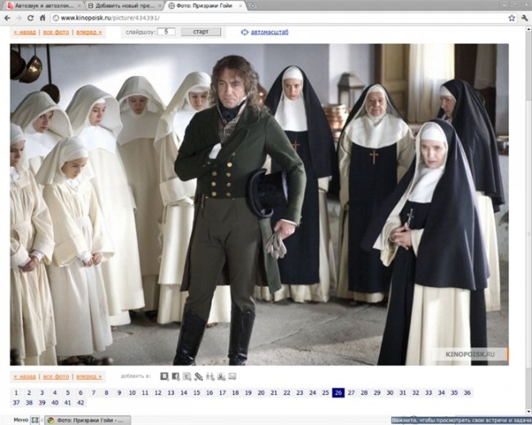Viewport: 532px width, 425px height.
Task: Click the slideshow interval input field
Action: 165,32
